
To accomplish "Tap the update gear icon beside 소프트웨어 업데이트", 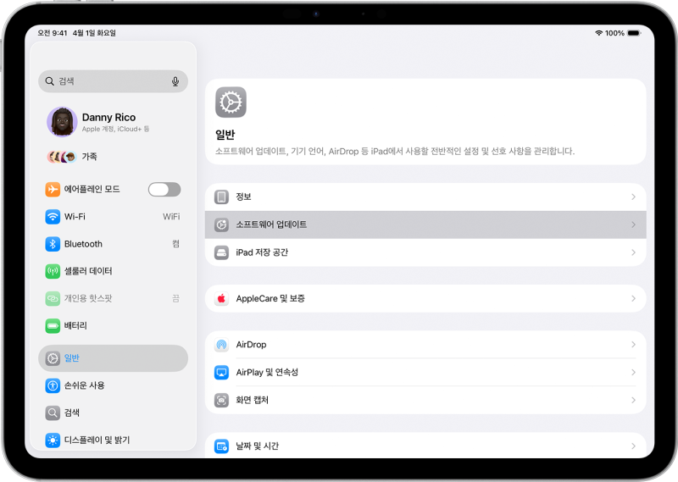I will tap(221, 224).
